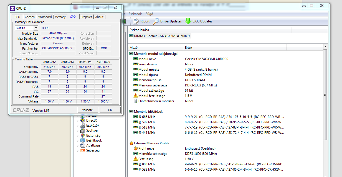
Task: Expand the Adatbázis tree node
Action: point(78,145)
